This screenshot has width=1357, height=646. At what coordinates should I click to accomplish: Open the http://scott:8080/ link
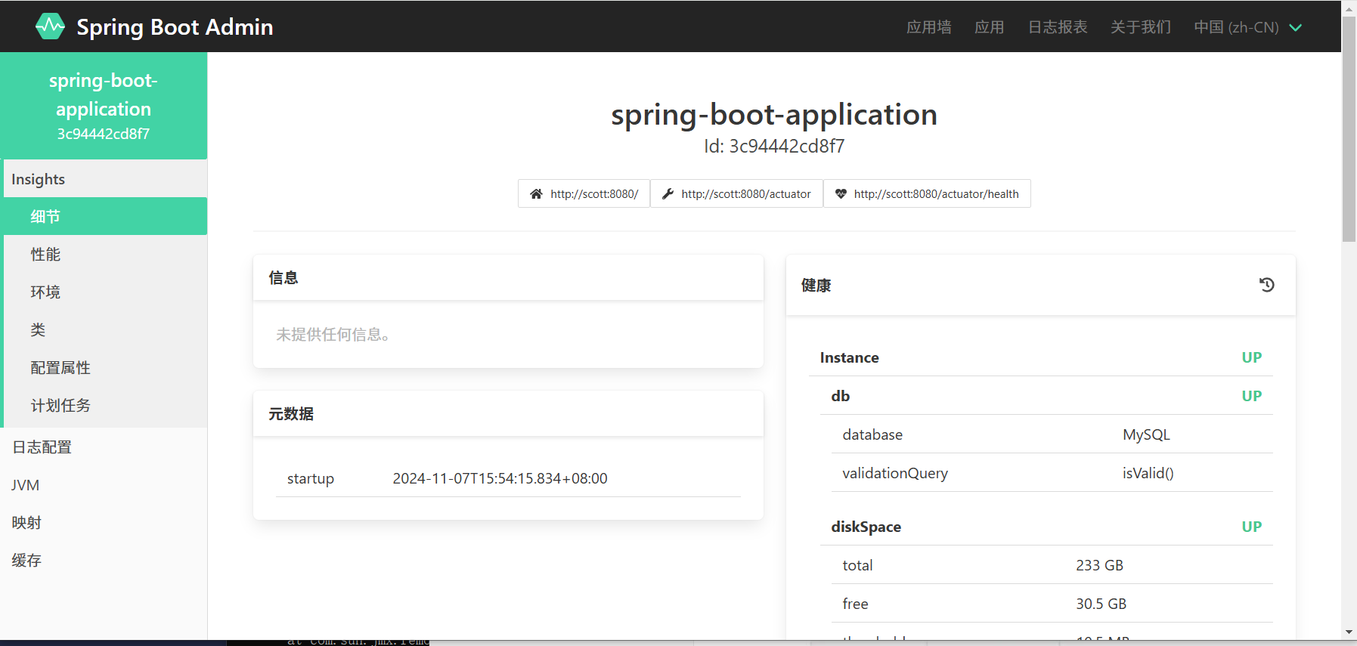[584, 193]
